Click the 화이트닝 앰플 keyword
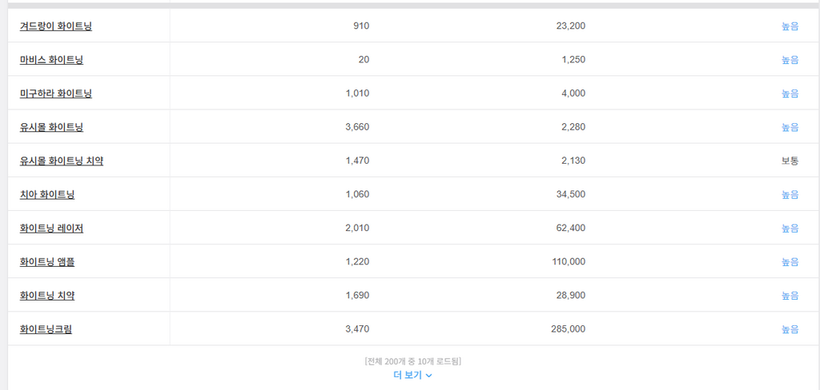Screen dimensions: 820x390 [x=47, y=261]
